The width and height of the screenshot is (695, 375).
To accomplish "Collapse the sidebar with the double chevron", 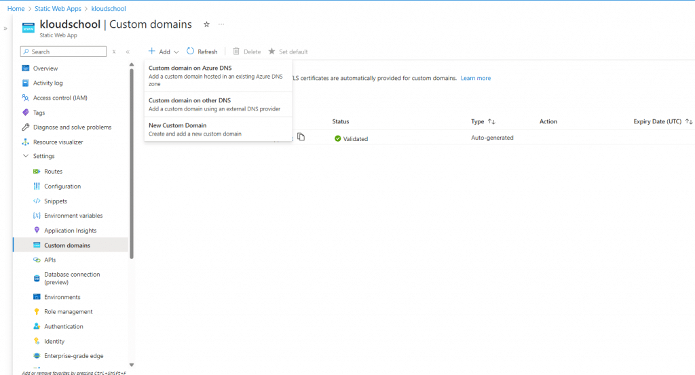I will (128, 52).
